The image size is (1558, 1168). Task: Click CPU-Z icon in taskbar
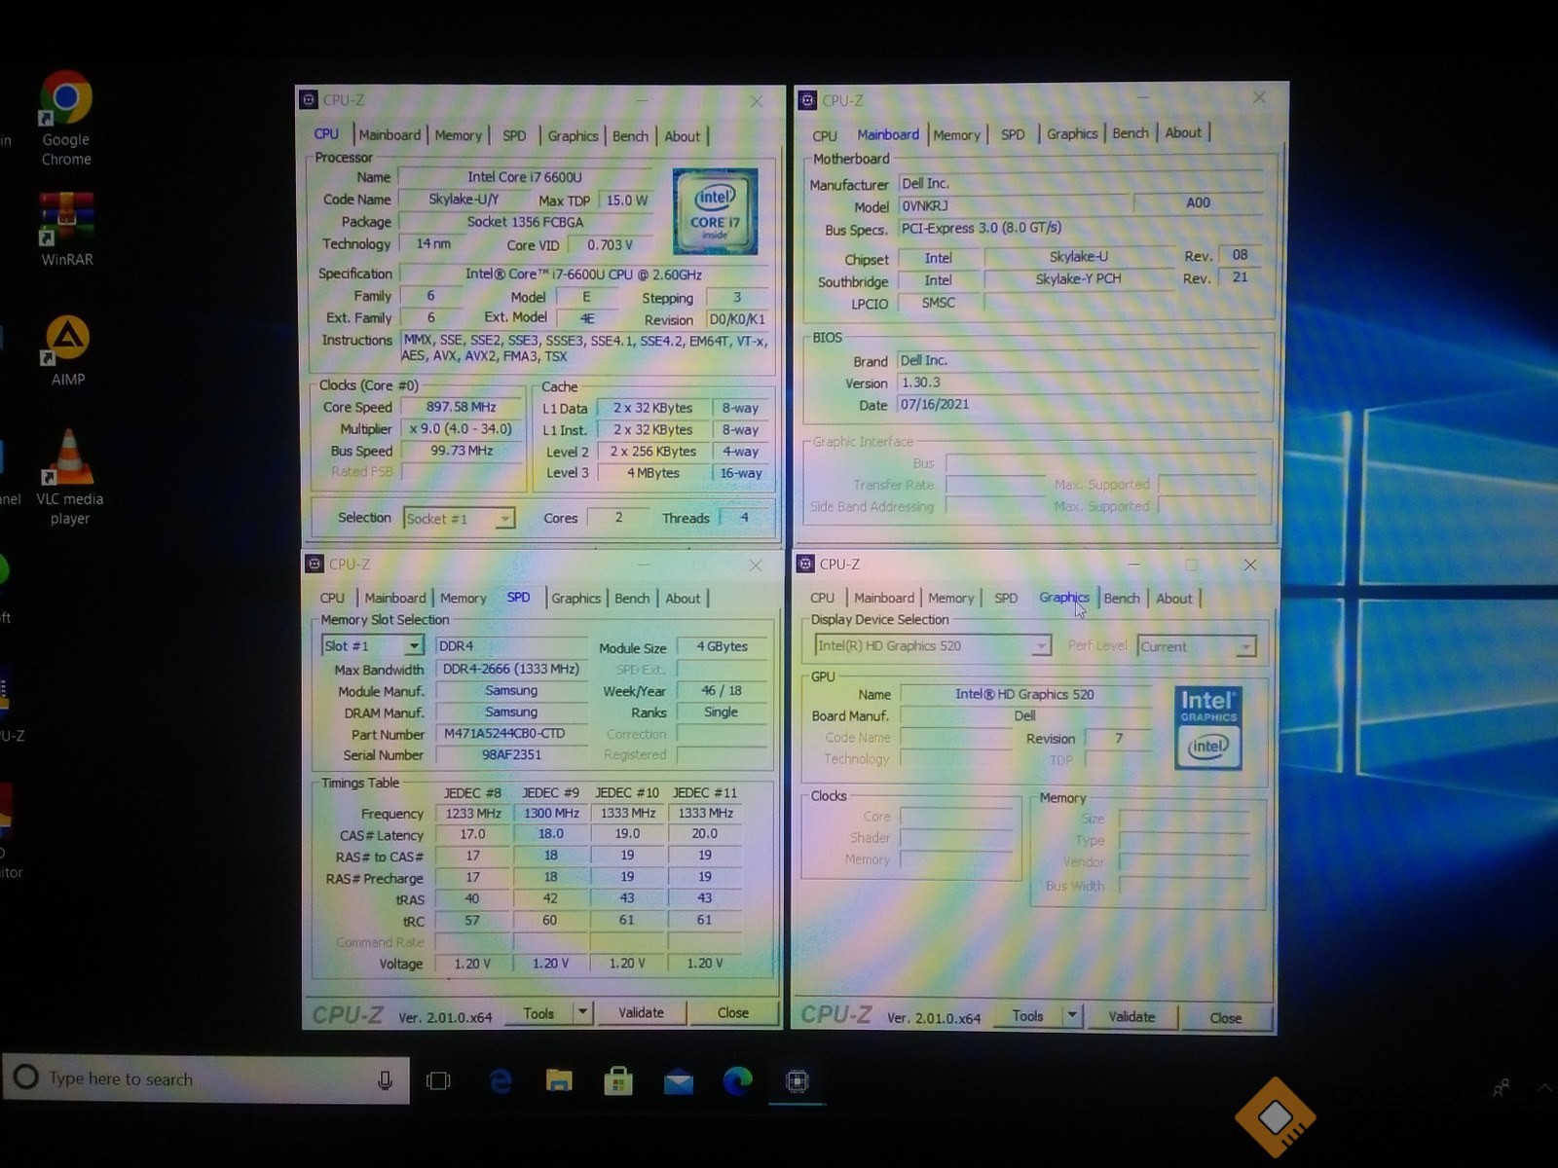(798, 1080)
